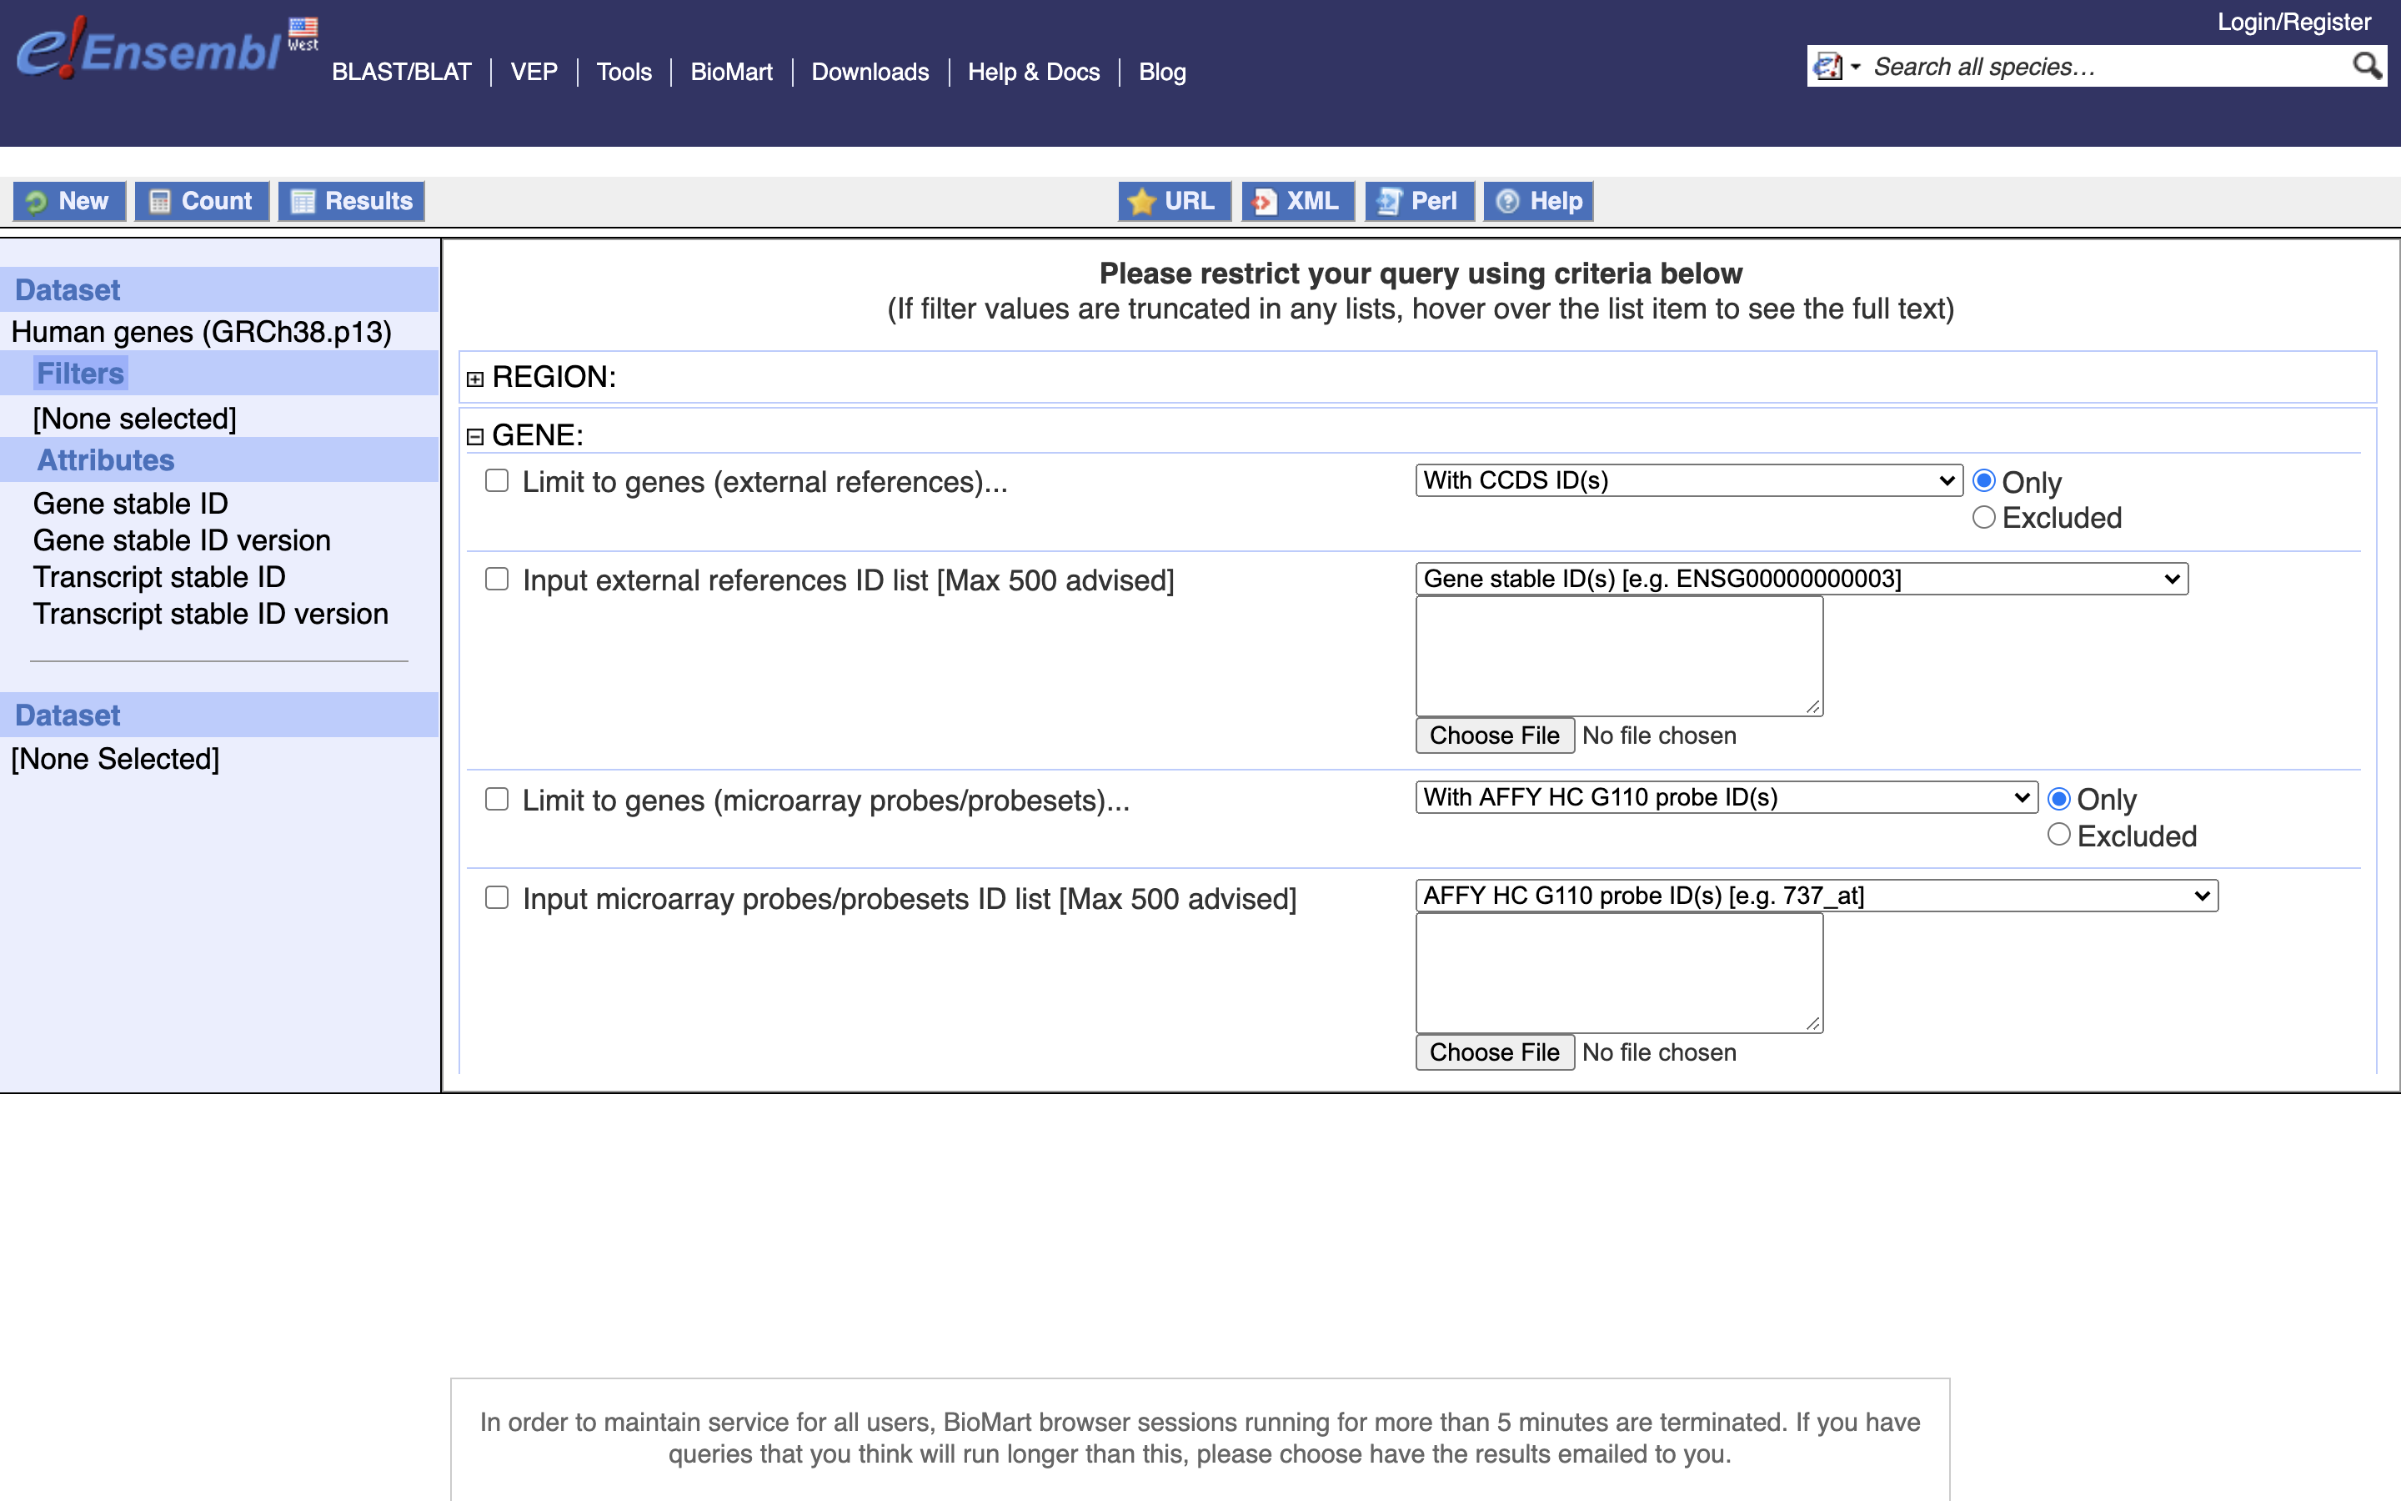The width and height of the screenshot is (2401, 1501).
Task: Click the URL star button
Action: 1174,202
